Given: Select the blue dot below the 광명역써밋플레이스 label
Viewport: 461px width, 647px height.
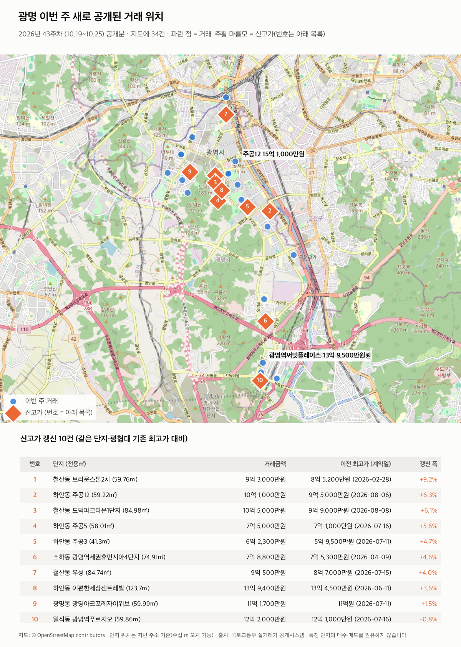Looking at the screenshot, I should pos(263,363).
